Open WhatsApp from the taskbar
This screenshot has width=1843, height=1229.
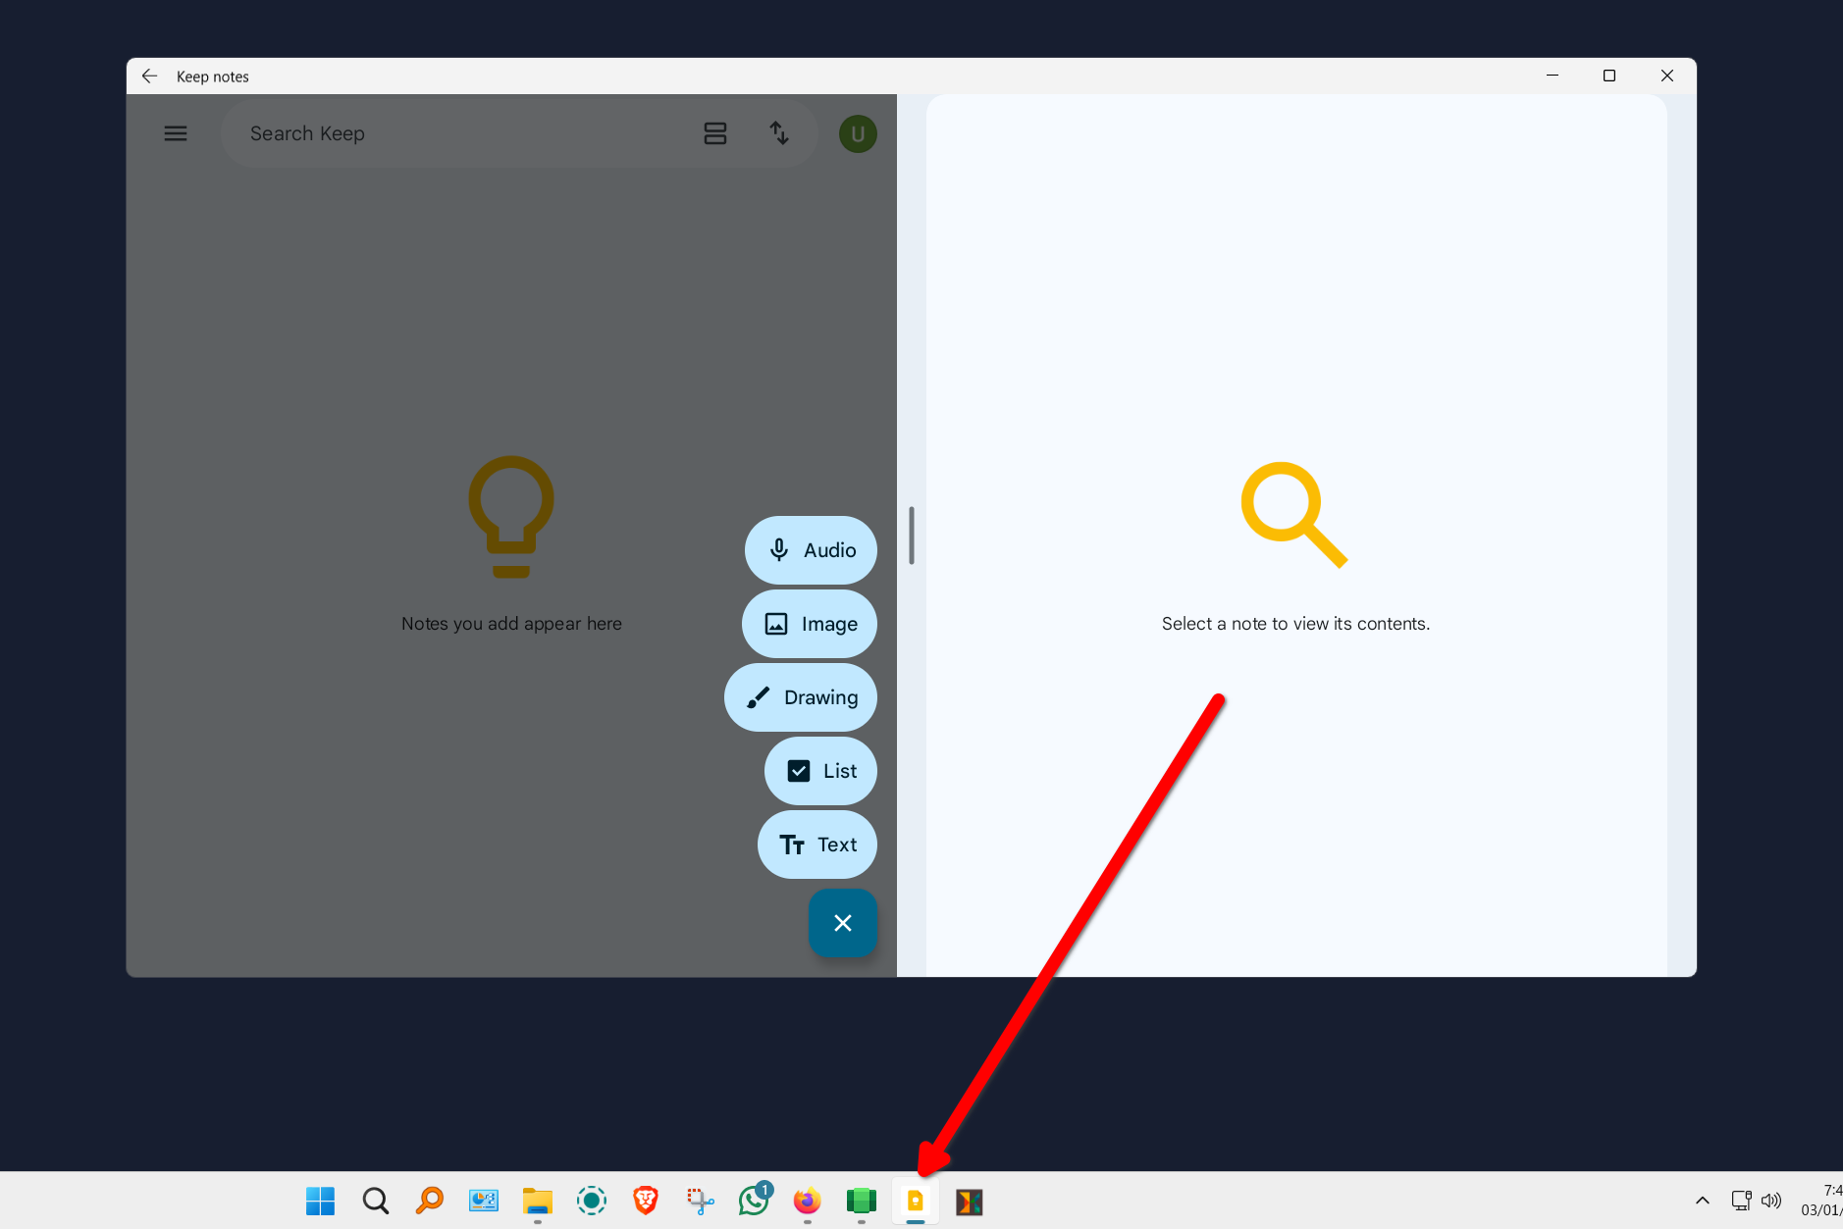[x=753, y=1201]
